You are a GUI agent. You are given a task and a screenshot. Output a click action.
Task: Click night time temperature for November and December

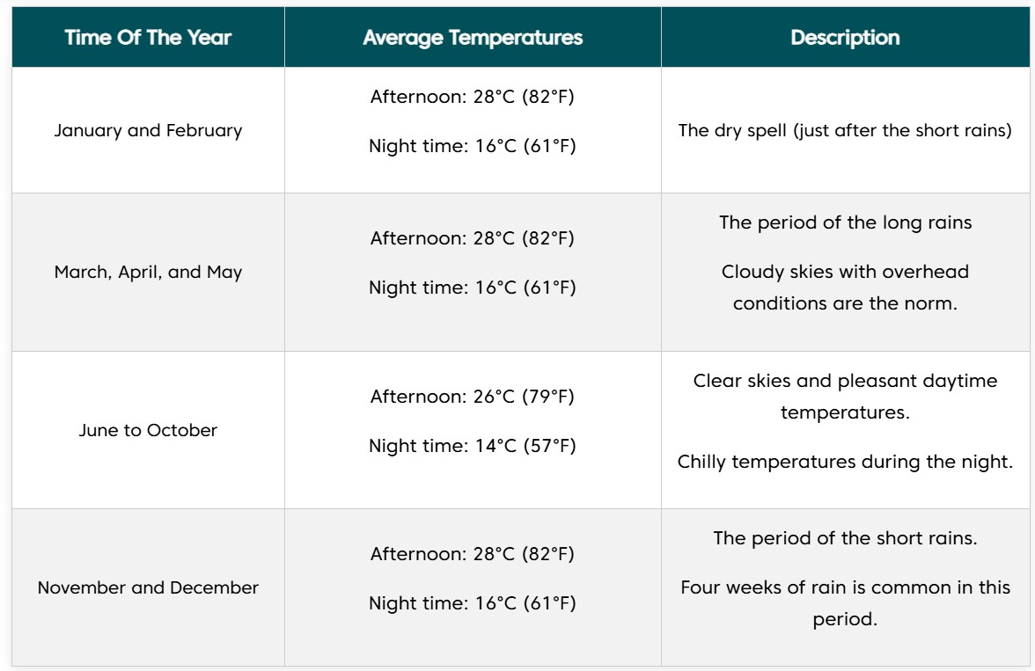[x=473, y=603]
